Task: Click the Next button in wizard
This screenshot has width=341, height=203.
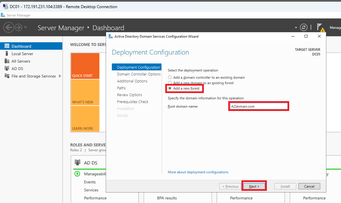Action: pos(254,186)
